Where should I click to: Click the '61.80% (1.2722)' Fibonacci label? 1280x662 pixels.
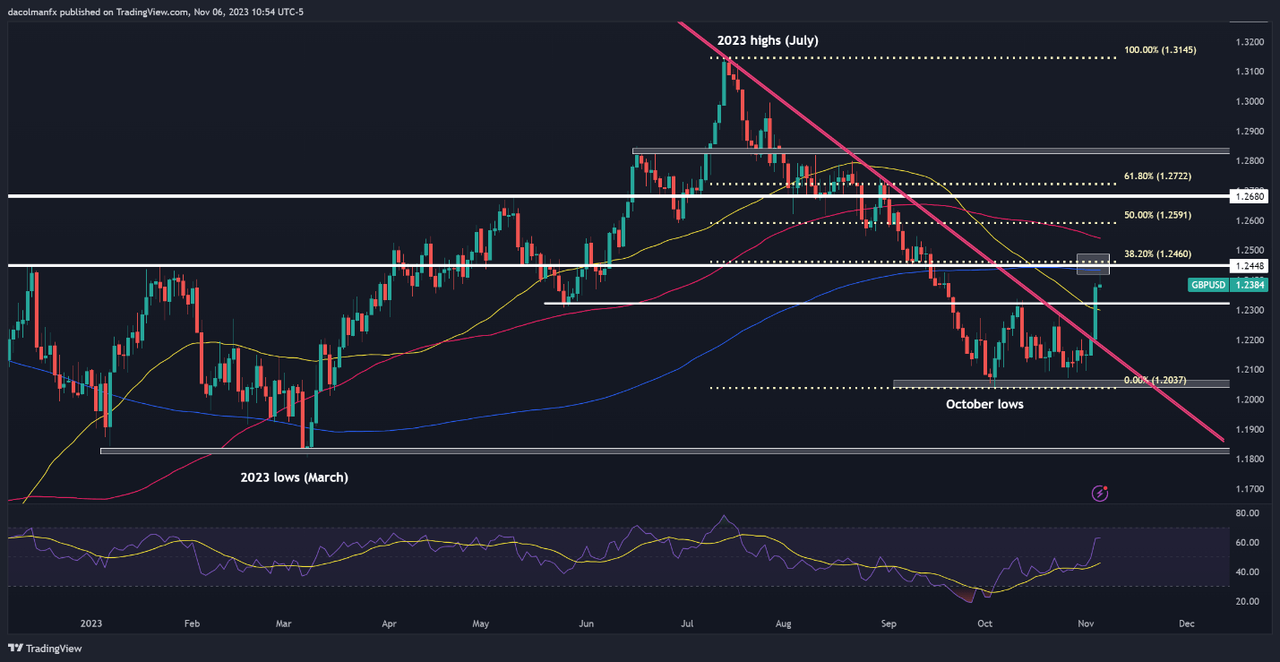[1155, 176]
